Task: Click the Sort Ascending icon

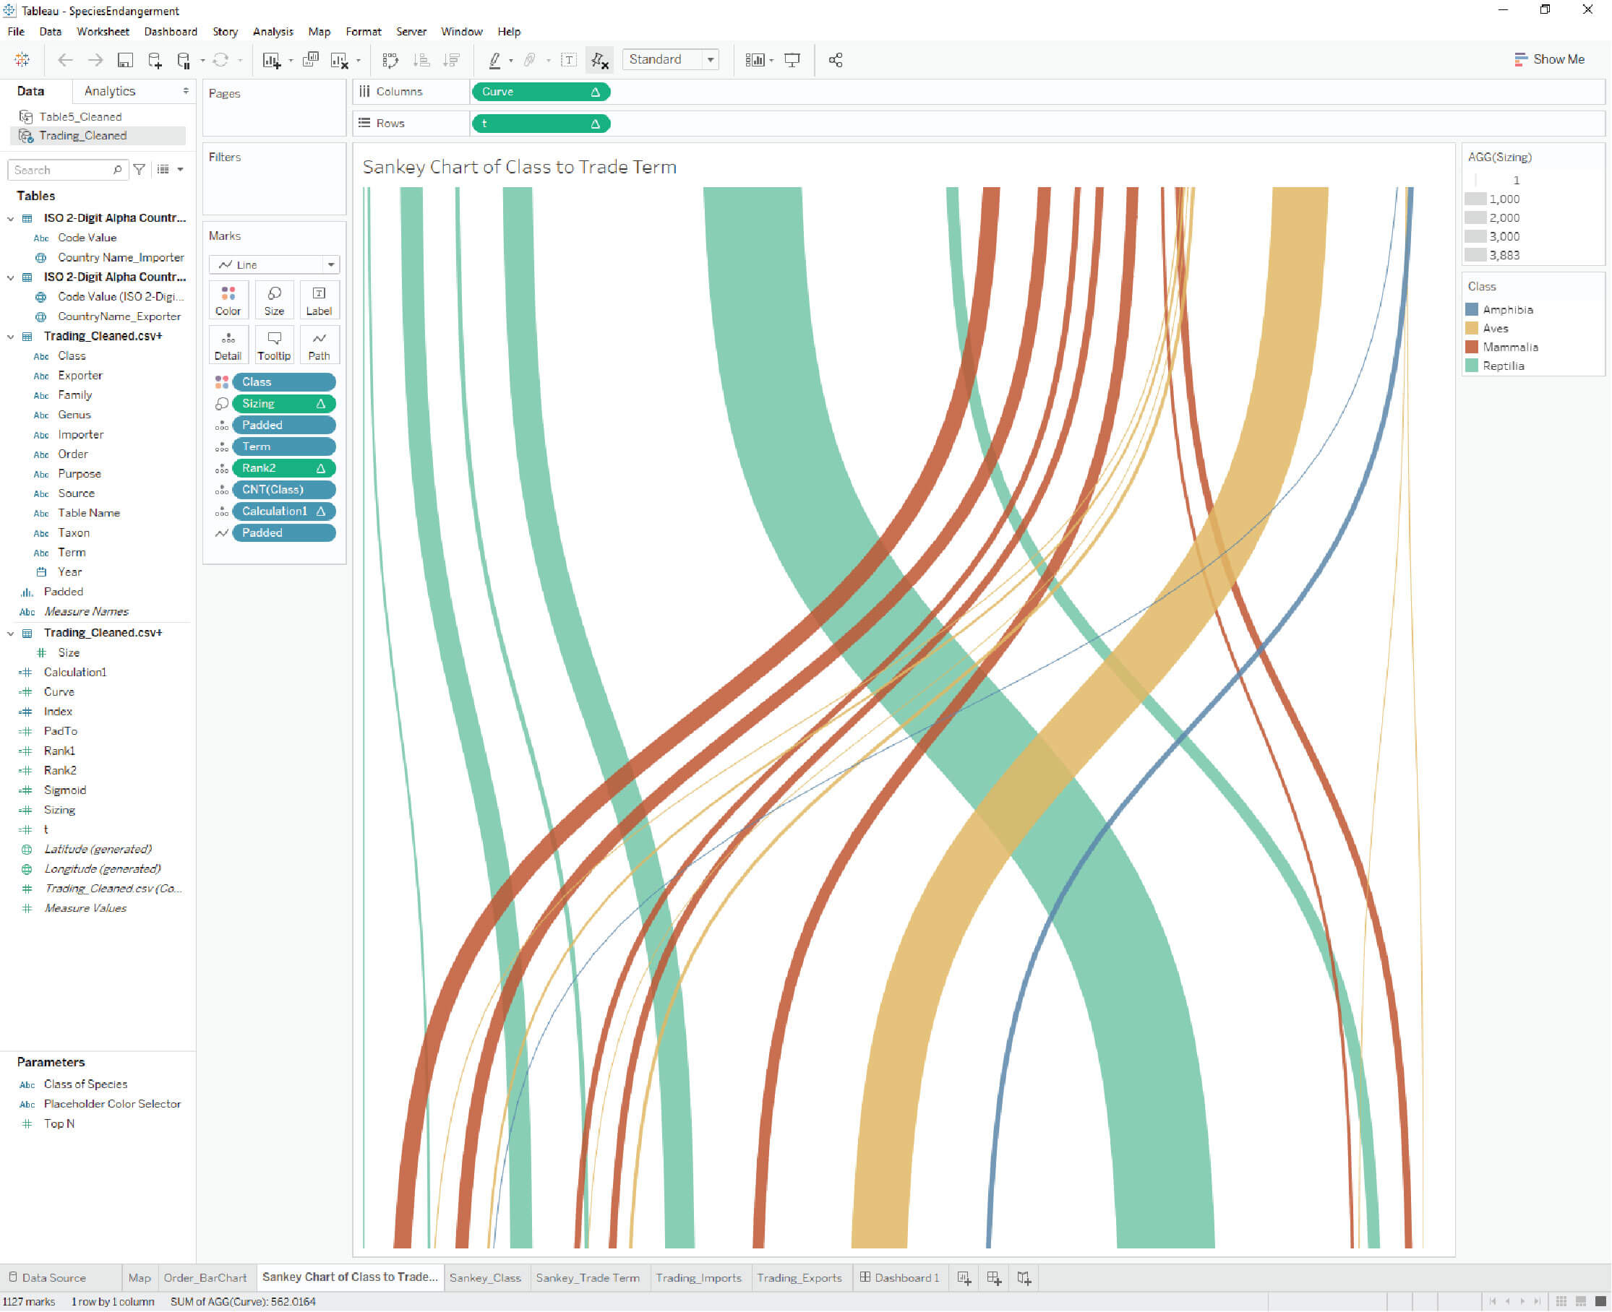Action: pos(422,60)
